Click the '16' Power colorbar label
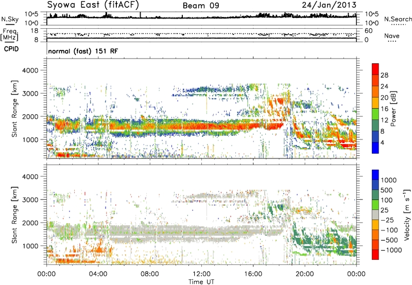This screenshot has width=412, height=285. [x=384, y=109]
